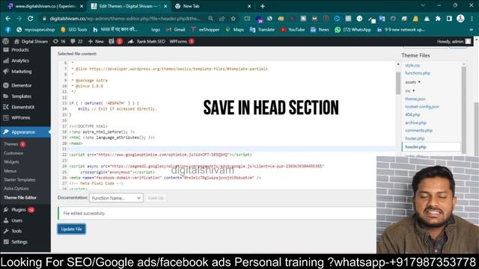
Task: Click the Look Up button
Action: (x=156, y=198)
